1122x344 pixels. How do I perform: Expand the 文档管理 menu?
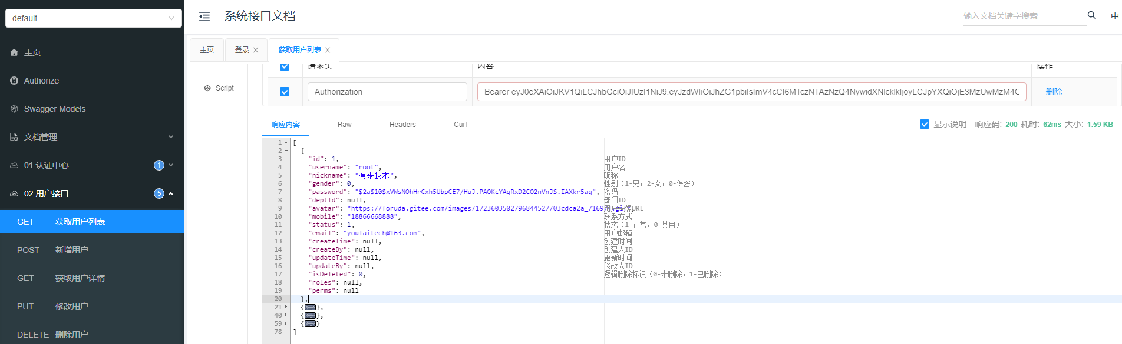(92, 137)
